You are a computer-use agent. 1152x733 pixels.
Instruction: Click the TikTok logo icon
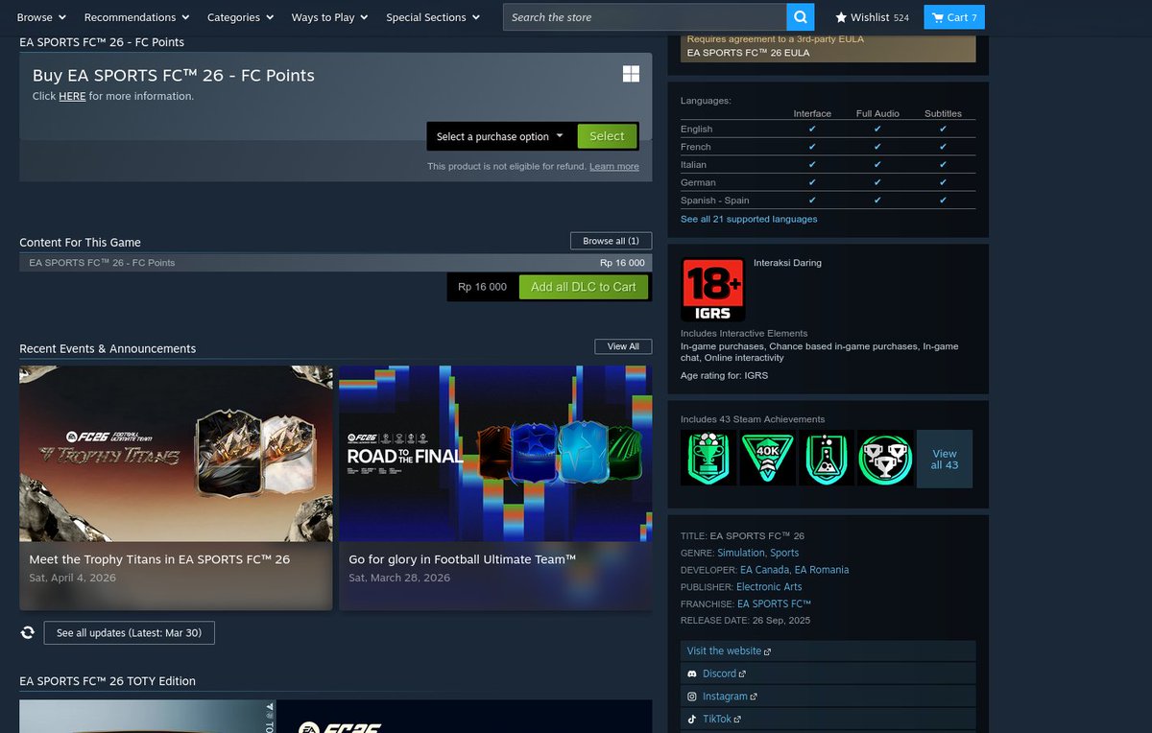692,719
